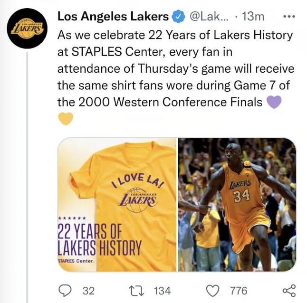Viewport: 307px width, 303px height.
Task: Open the three-dot more options menu
Action: pyautogui.click(x=288, y=17)
